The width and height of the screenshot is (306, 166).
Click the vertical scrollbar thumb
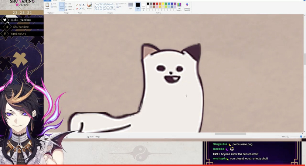tap(305, 59)
